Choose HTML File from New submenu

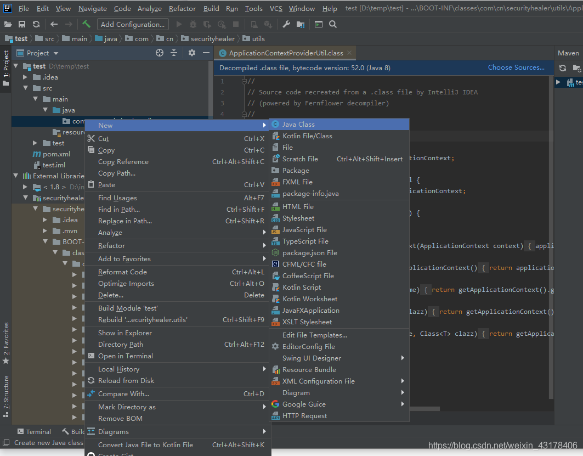pos(339,206)
